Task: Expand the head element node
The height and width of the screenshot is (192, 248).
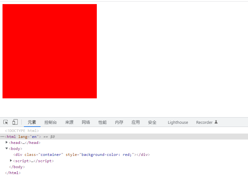Action: [x=7, y=142]
